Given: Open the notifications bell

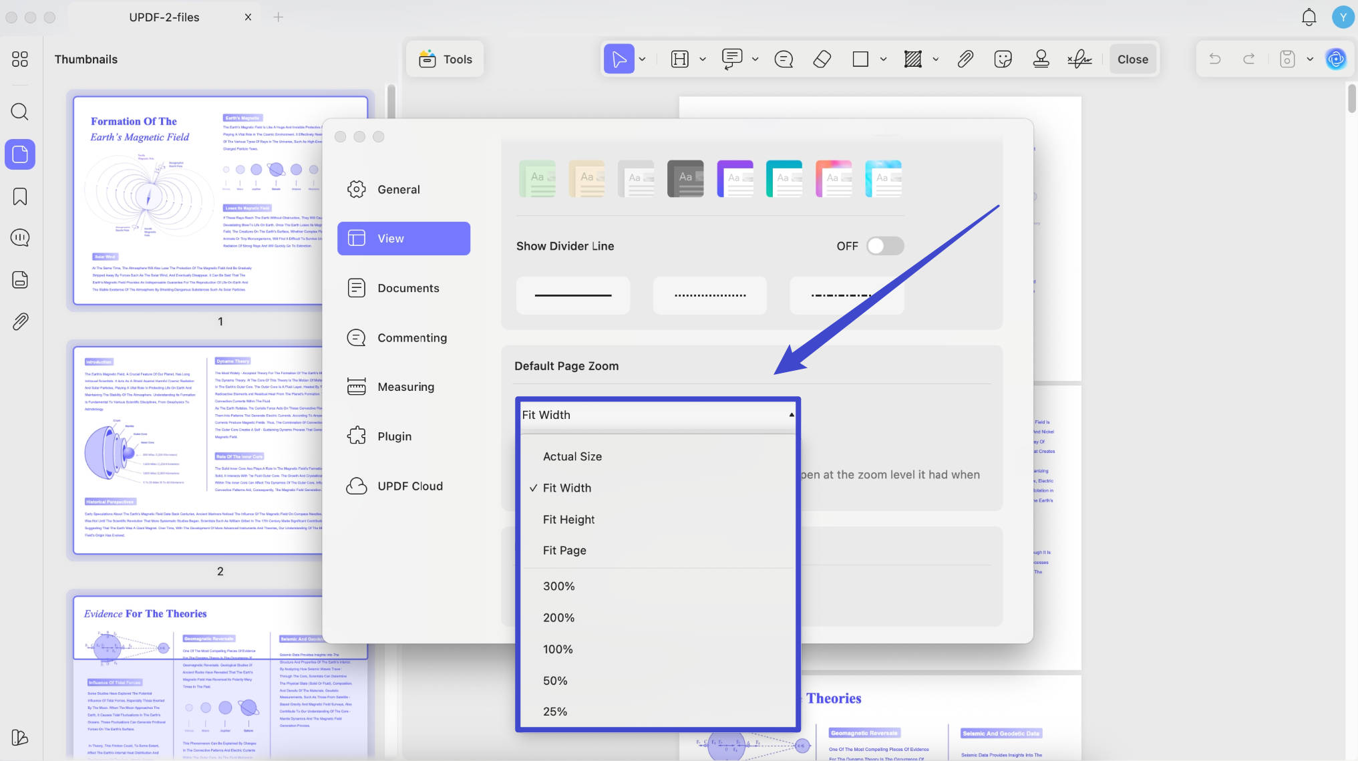Looking at the screenshot, I should [x=1309, y=17].
